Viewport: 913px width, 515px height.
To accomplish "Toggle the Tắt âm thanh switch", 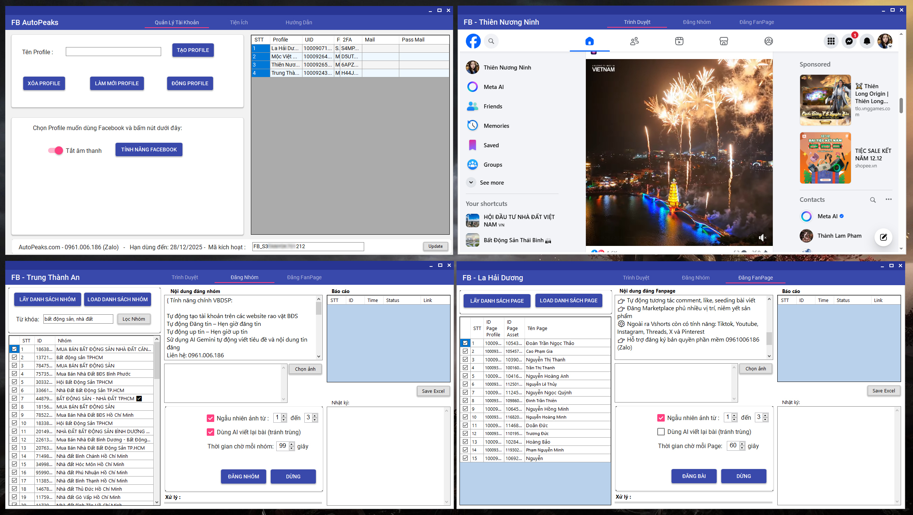I will click(55, 151).
